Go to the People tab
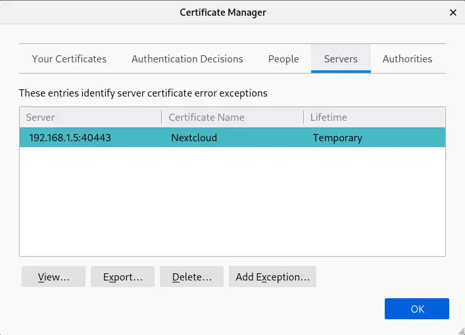The width and height of the screenshot is (465, 335). pyautogui.click(x=283, y=59)
